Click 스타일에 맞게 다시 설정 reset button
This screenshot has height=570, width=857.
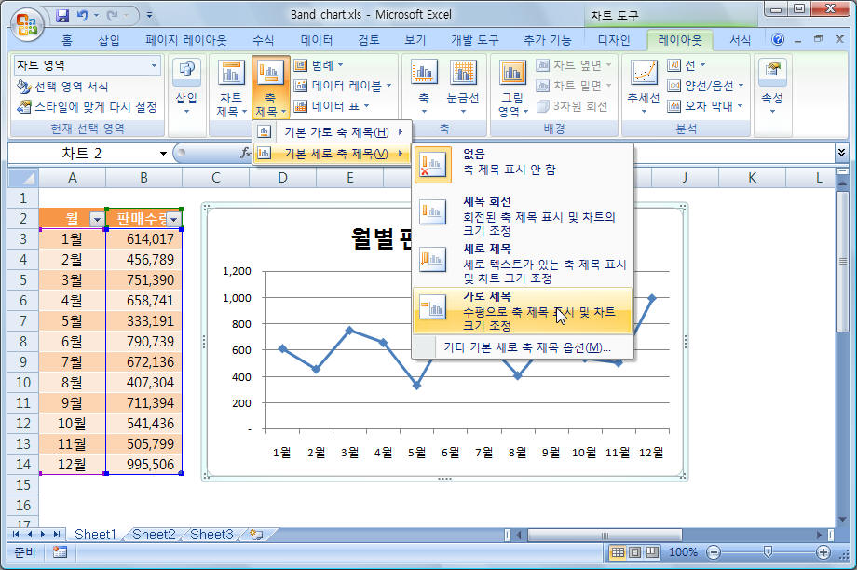coord(87,106)
